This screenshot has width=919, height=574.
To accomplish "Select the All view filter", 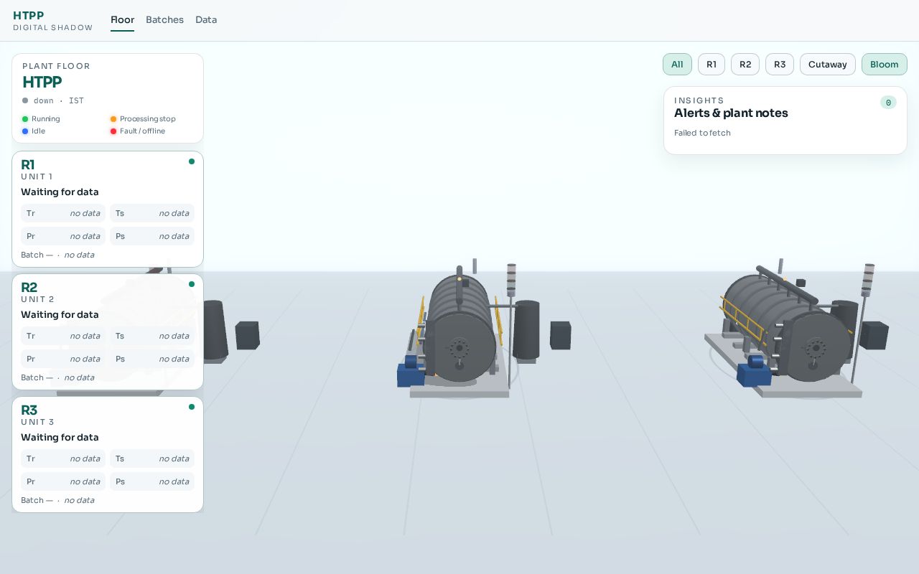I will [677, 65].
